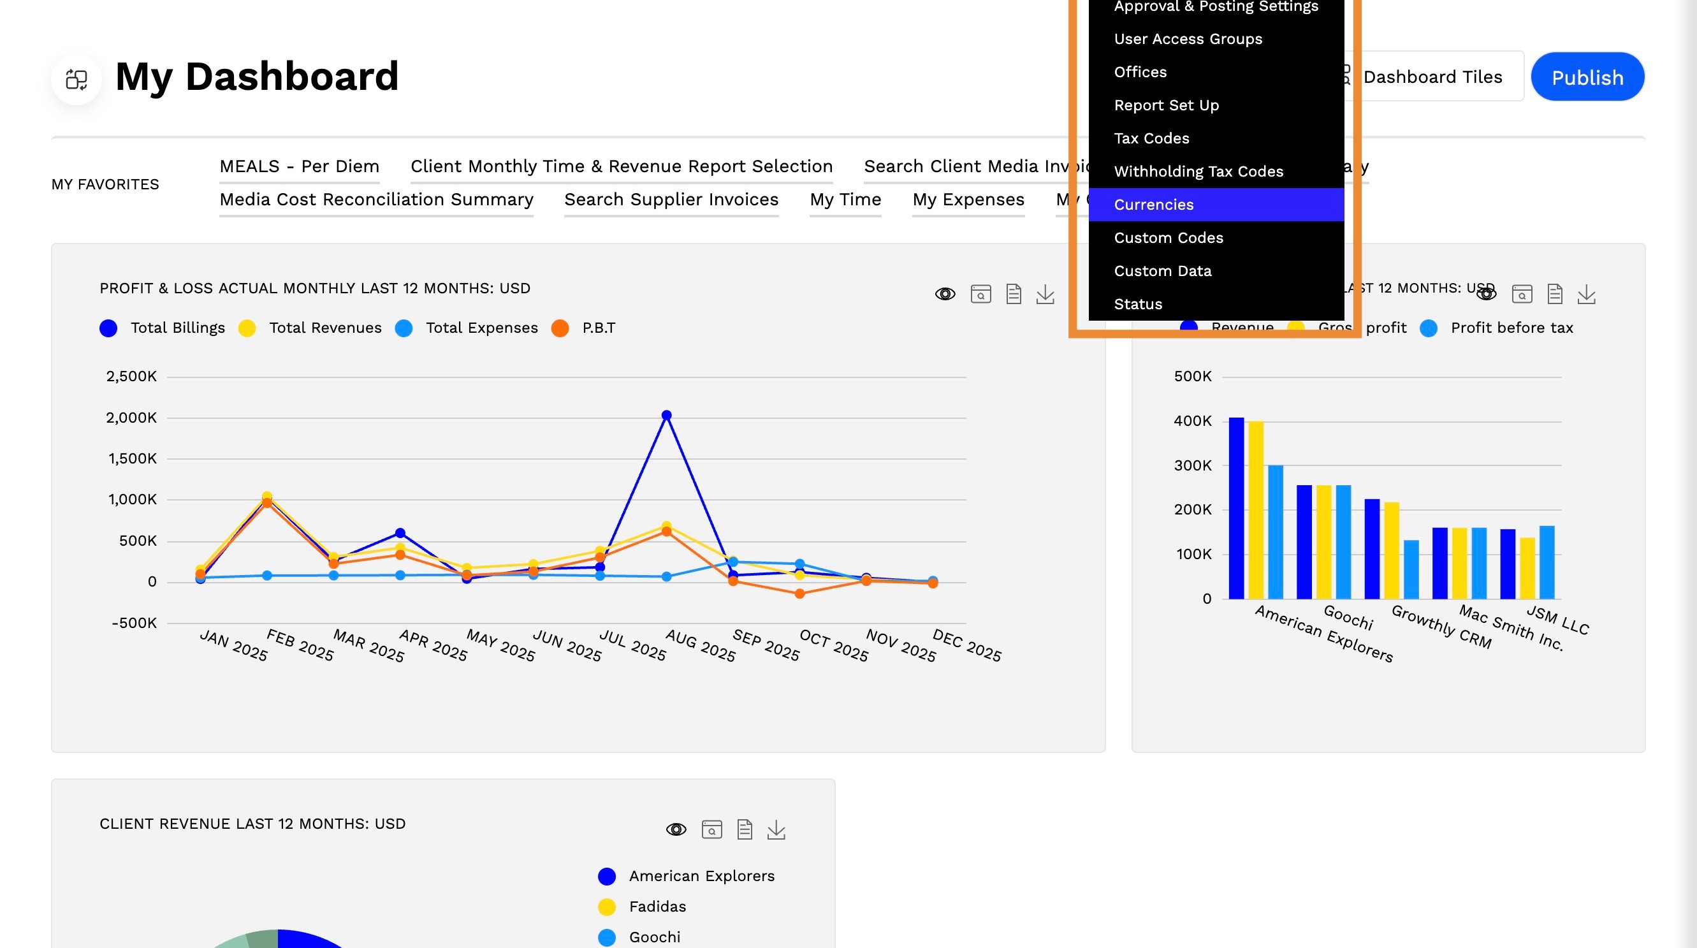The width and height of the screenshot is (1697, 948).
Task: Download the Client Revenue chart
Action: (x=776, y=830)
